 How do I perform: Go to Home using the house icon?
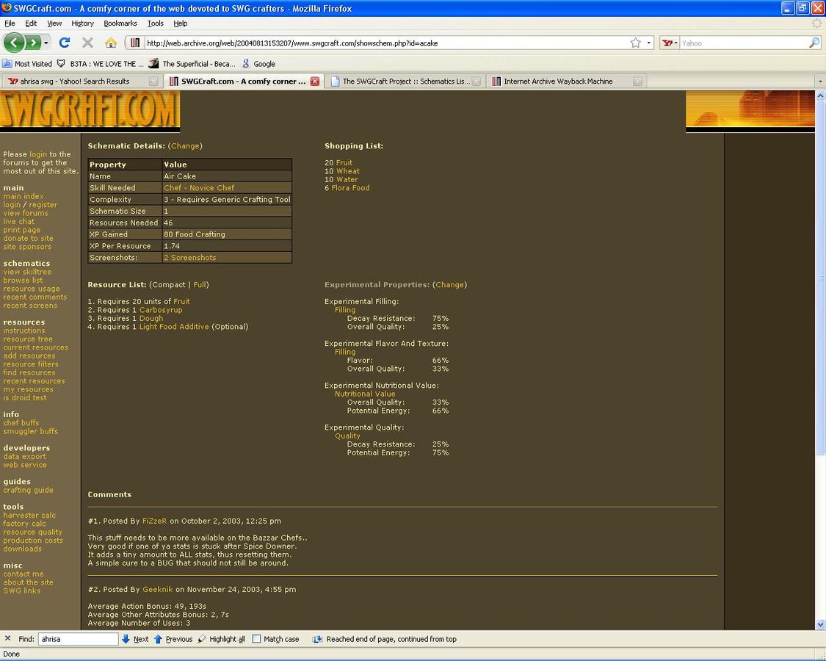pyautogui.click(x=110, y=43)
